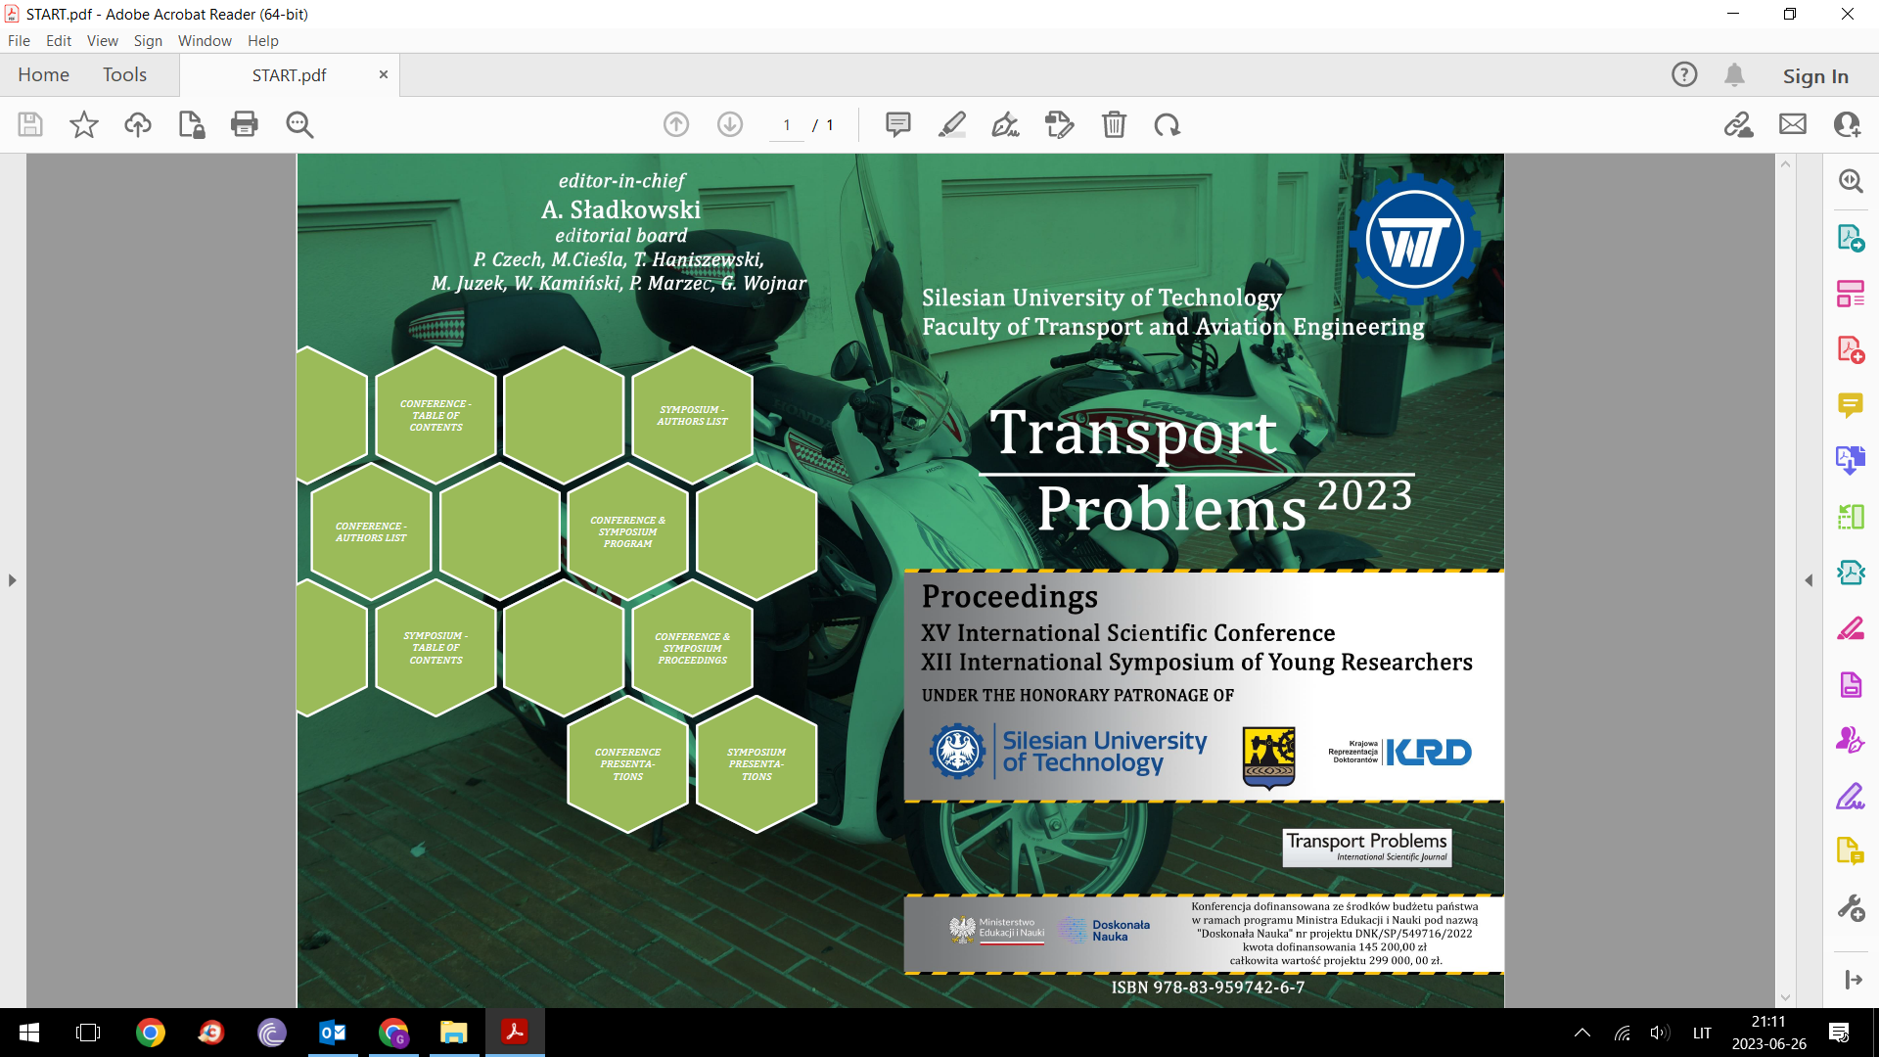The image size is (1879, 1057).
Task: Open Symposium Table of Contents hexagon
Action: coord(435,648)
